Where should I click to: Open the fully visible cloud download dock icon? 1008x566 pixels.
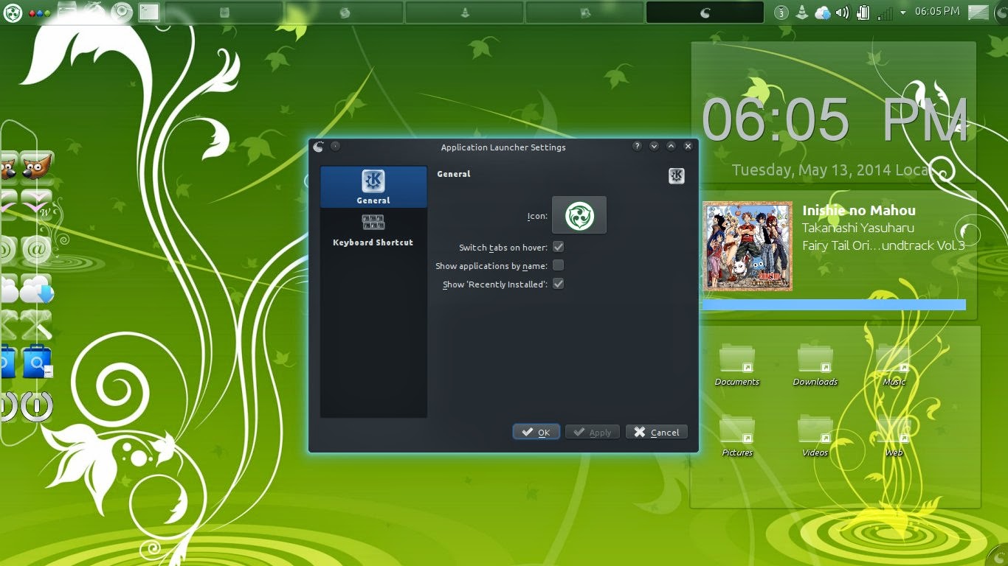(x=37, y=290)
